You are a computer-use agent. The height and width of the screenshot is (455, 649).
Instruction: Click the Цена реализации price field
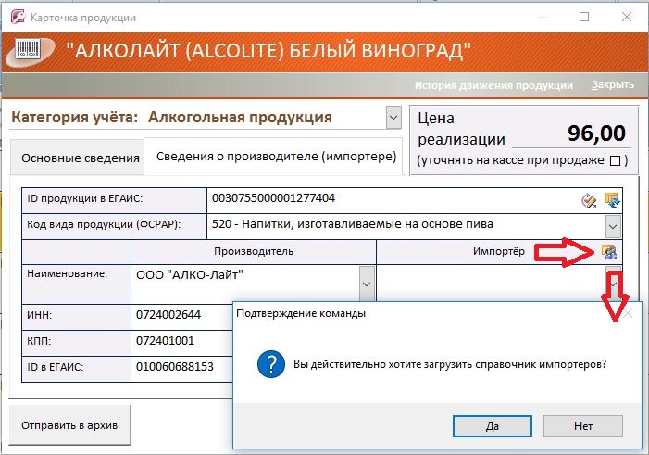[x=569, y=135]
